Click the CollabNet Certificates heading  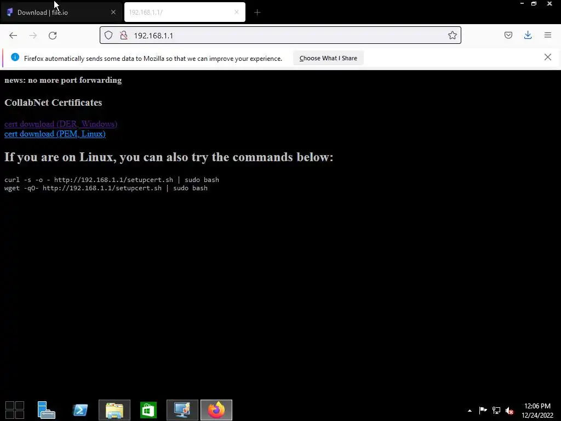tap(53, 103)
